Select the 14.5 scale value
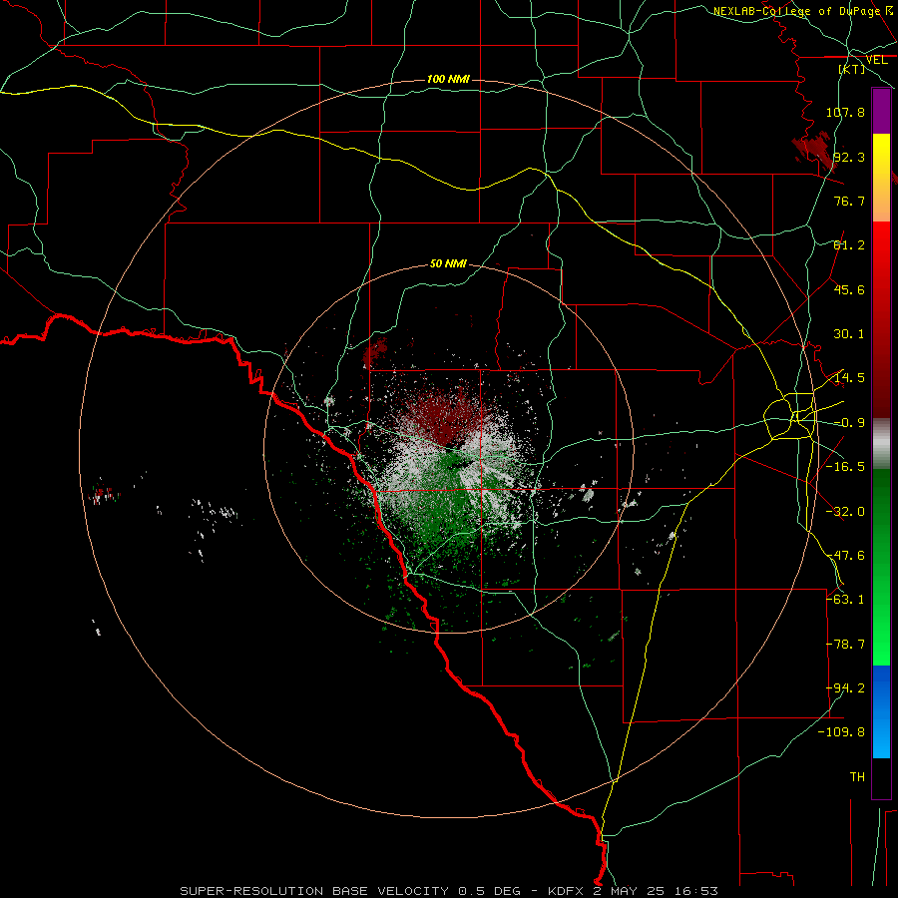This screenshot has width=898, height=898. pyautogui.click(x=849, y=378)
